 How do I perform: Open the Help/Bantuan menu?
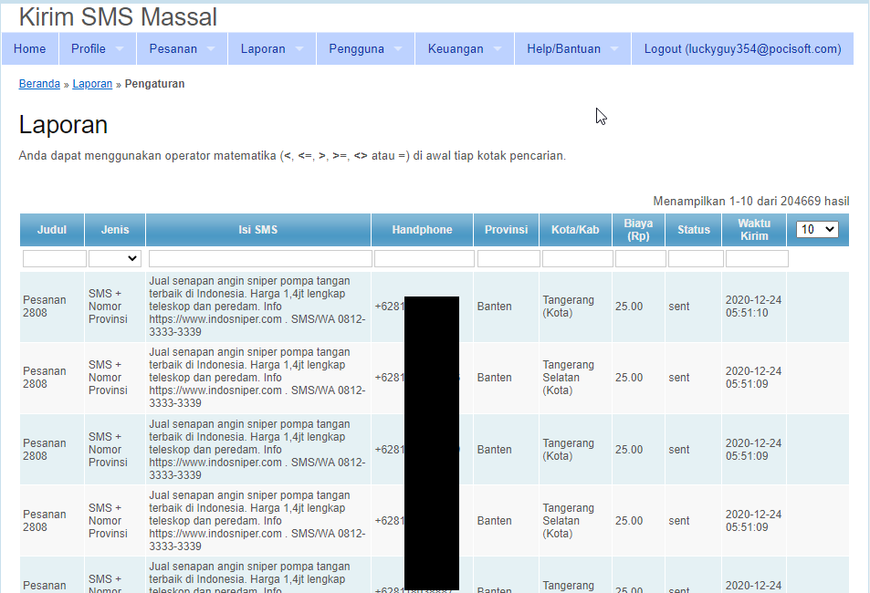pos(572,49)
